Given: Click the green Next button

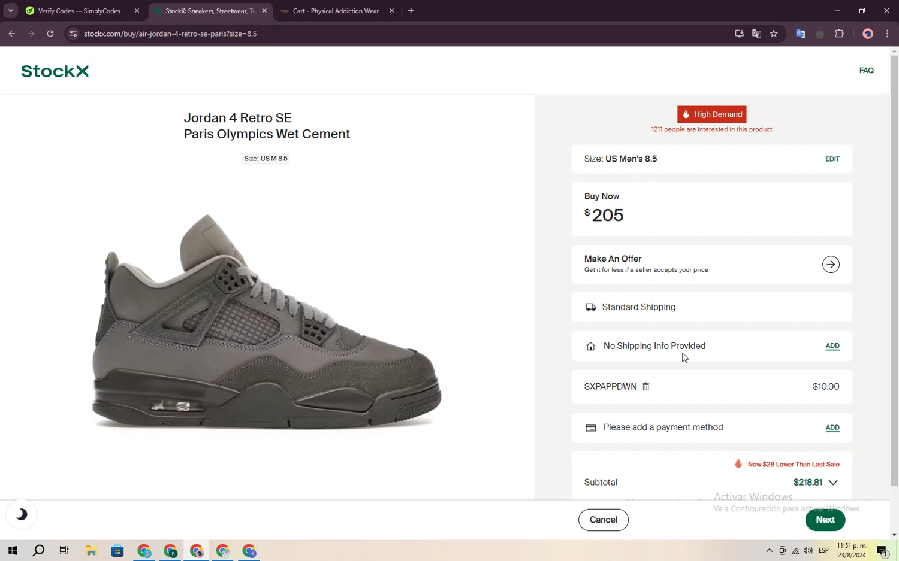Looking at the screenshot, I should tap(825, 520).
